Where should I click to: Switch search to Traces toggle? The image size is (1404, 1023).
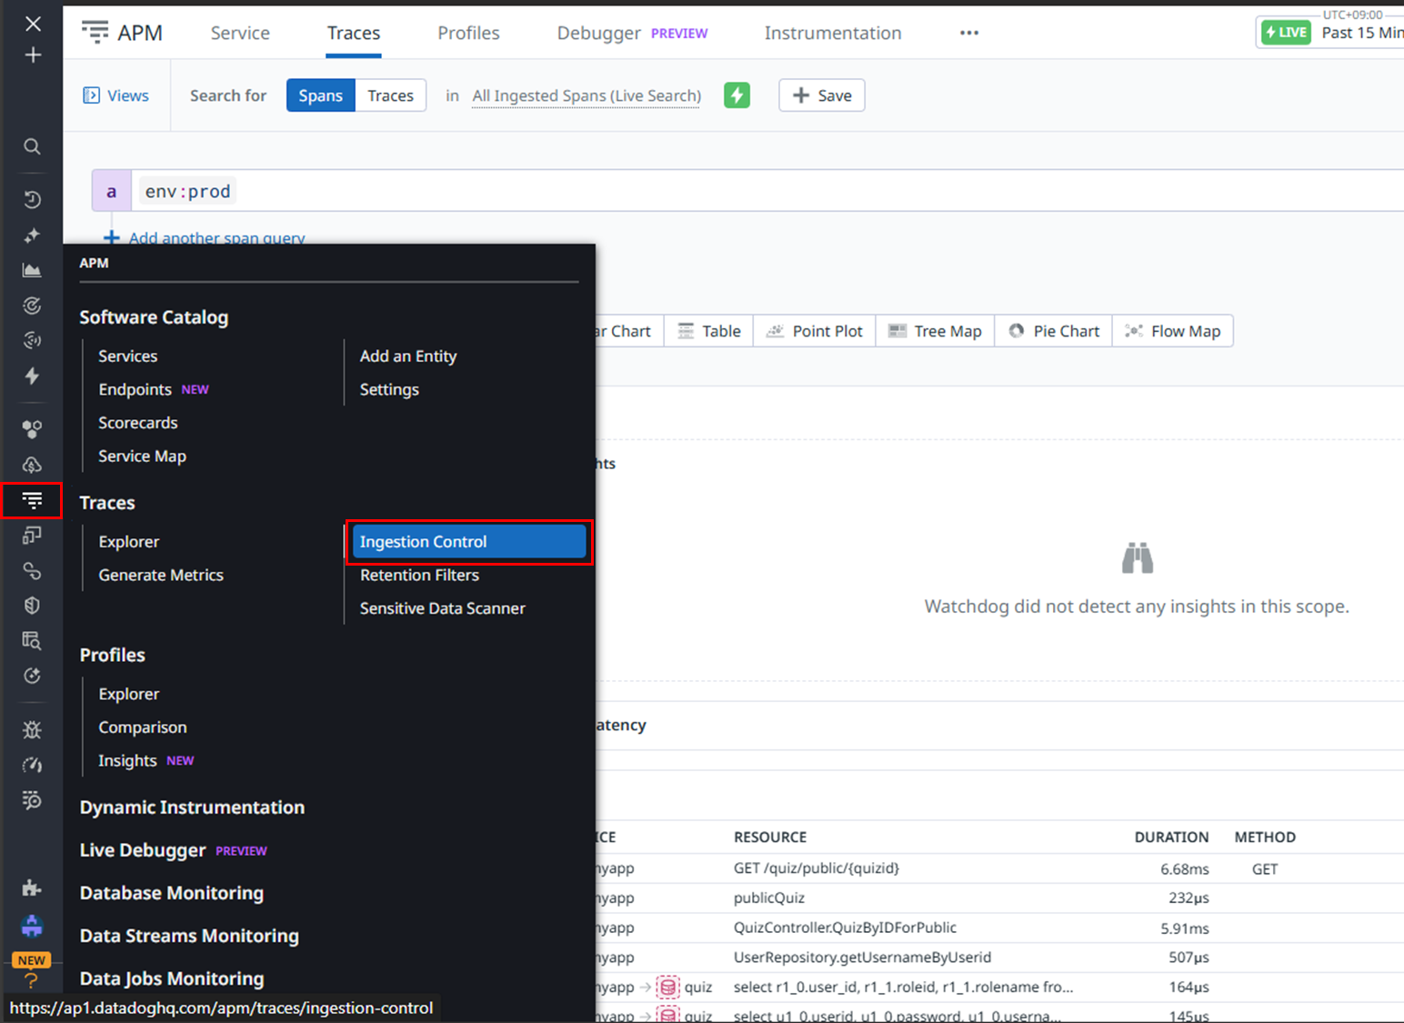point(390,95)
